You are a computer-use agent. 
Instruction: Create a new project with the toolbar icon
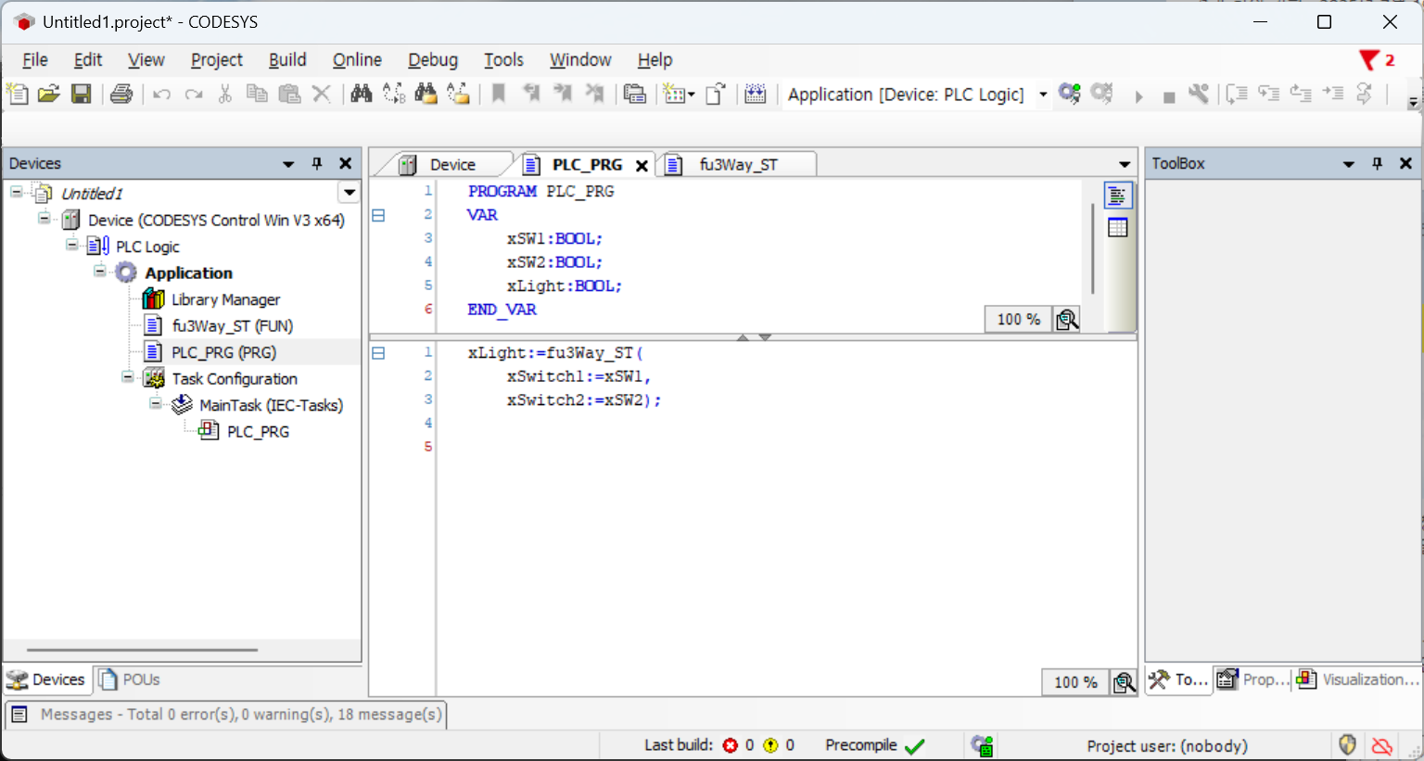(x=18, y=94)
